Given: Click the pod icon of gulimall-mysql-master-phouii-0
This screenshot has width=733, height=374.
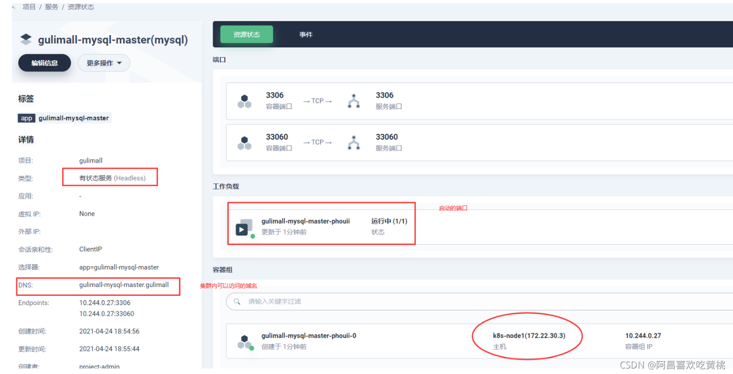Looking at the screenshot, I should (245, 342).
